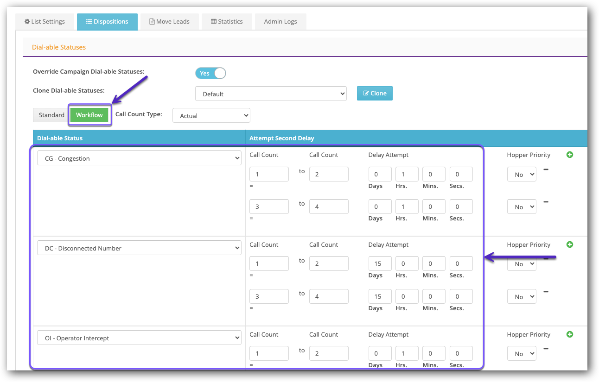Viewport: 599px width, 382px height.
Task: Go to the Statistics tab
Action: 227,21
